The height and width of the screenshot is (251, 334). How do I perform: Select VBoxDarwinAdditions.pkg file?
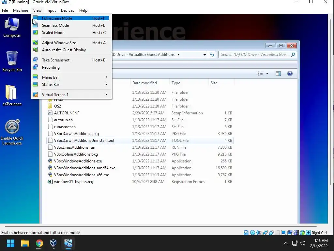[x=140, y=134]
